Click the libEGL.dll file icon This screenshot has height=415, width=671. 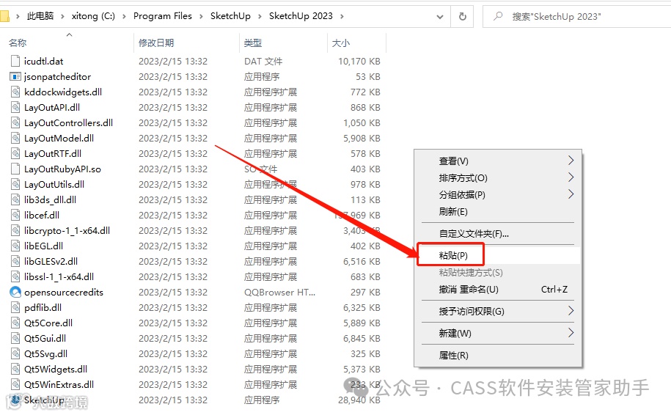click(x=15, y=246)
